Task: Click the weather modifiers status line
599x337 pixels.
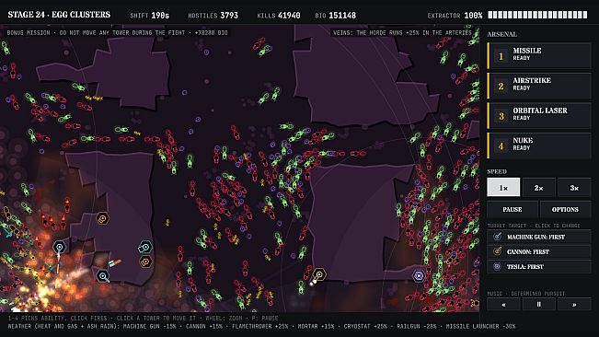Action: coord(261,326)
